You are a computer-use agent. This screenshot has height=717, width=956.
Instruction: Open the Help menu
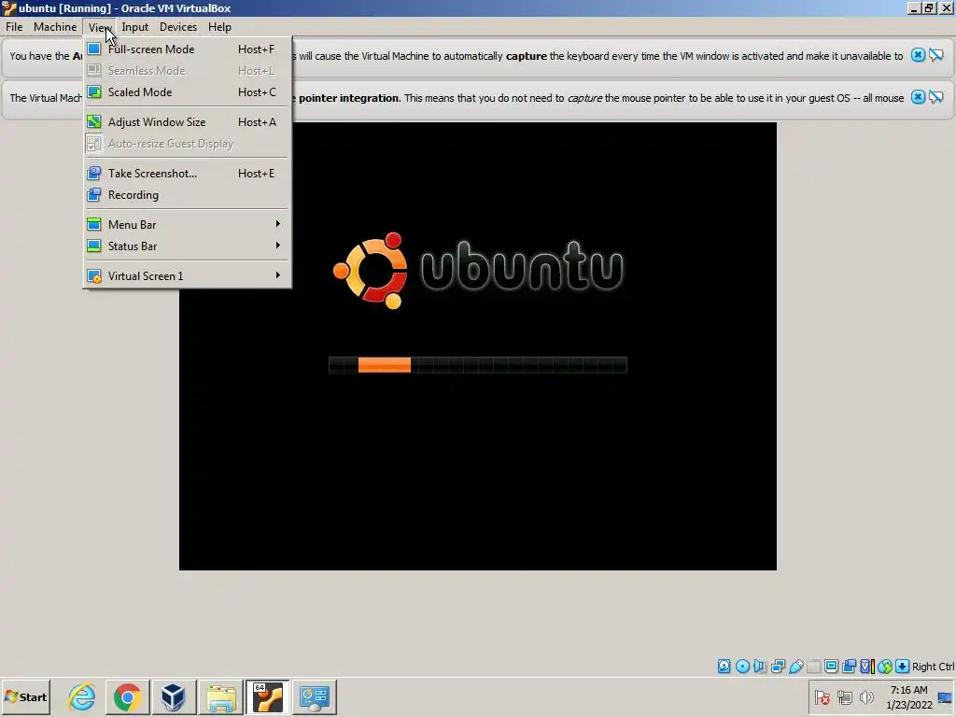219,27
